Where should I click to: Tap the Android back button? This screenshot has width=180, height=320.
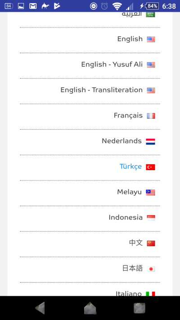coord(40,308)
